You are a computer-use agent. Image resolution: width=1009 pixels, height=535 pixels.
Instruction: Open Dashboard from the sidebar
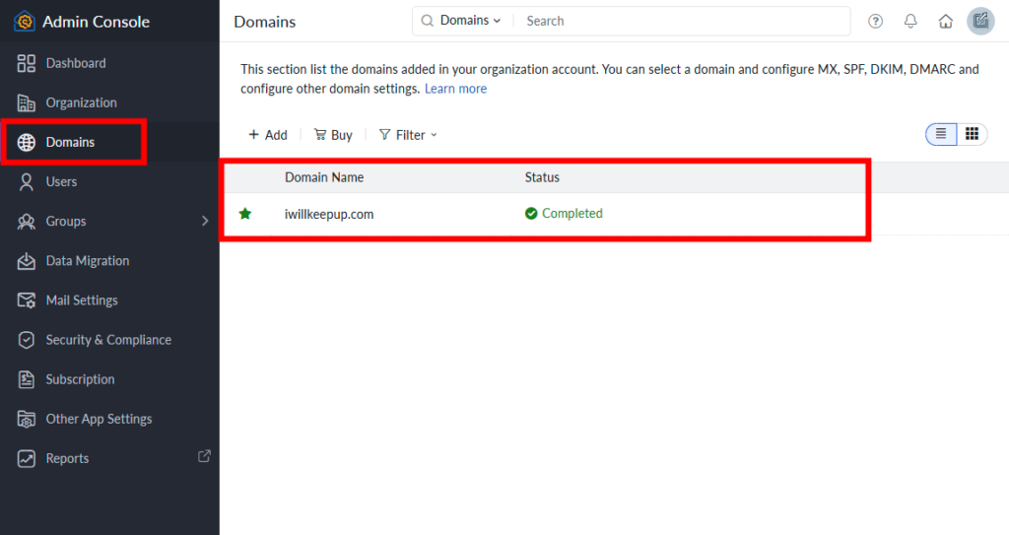(75, 63)
